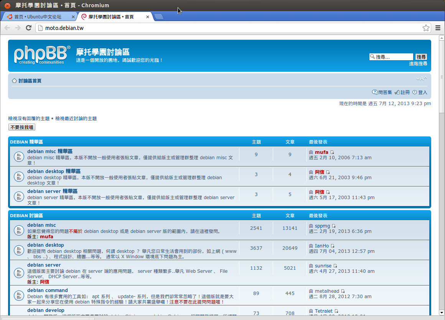The width and height of the screenshot is (445, 320).
Task: Open the debian develop forum
Action: [46, 310]
